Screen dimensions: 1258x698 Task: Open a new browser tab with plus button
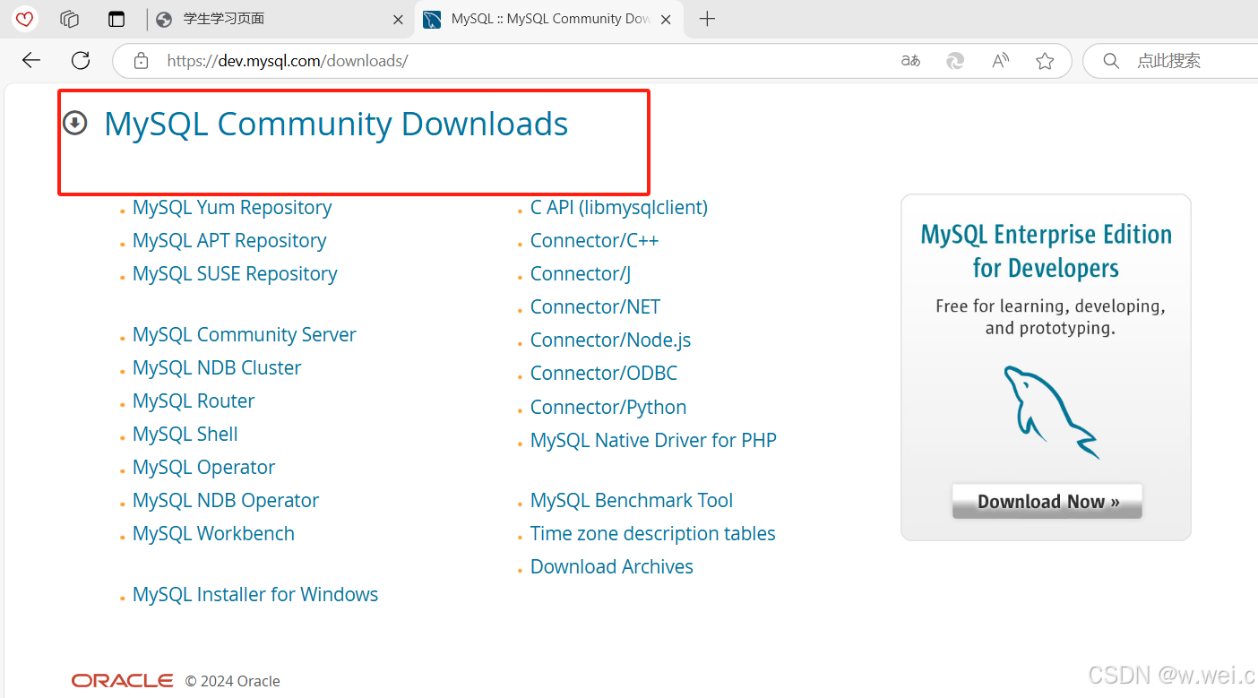pyautogui.click(x=707, y=19)
